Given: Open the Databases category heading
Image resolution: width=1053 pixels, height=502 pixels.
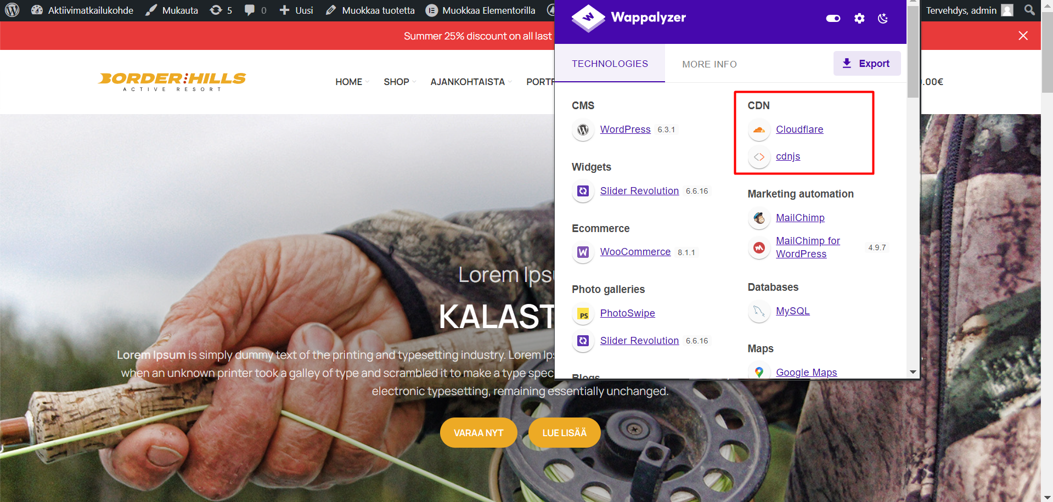Looking at the screenshot, I should click(x=773, y=287).
